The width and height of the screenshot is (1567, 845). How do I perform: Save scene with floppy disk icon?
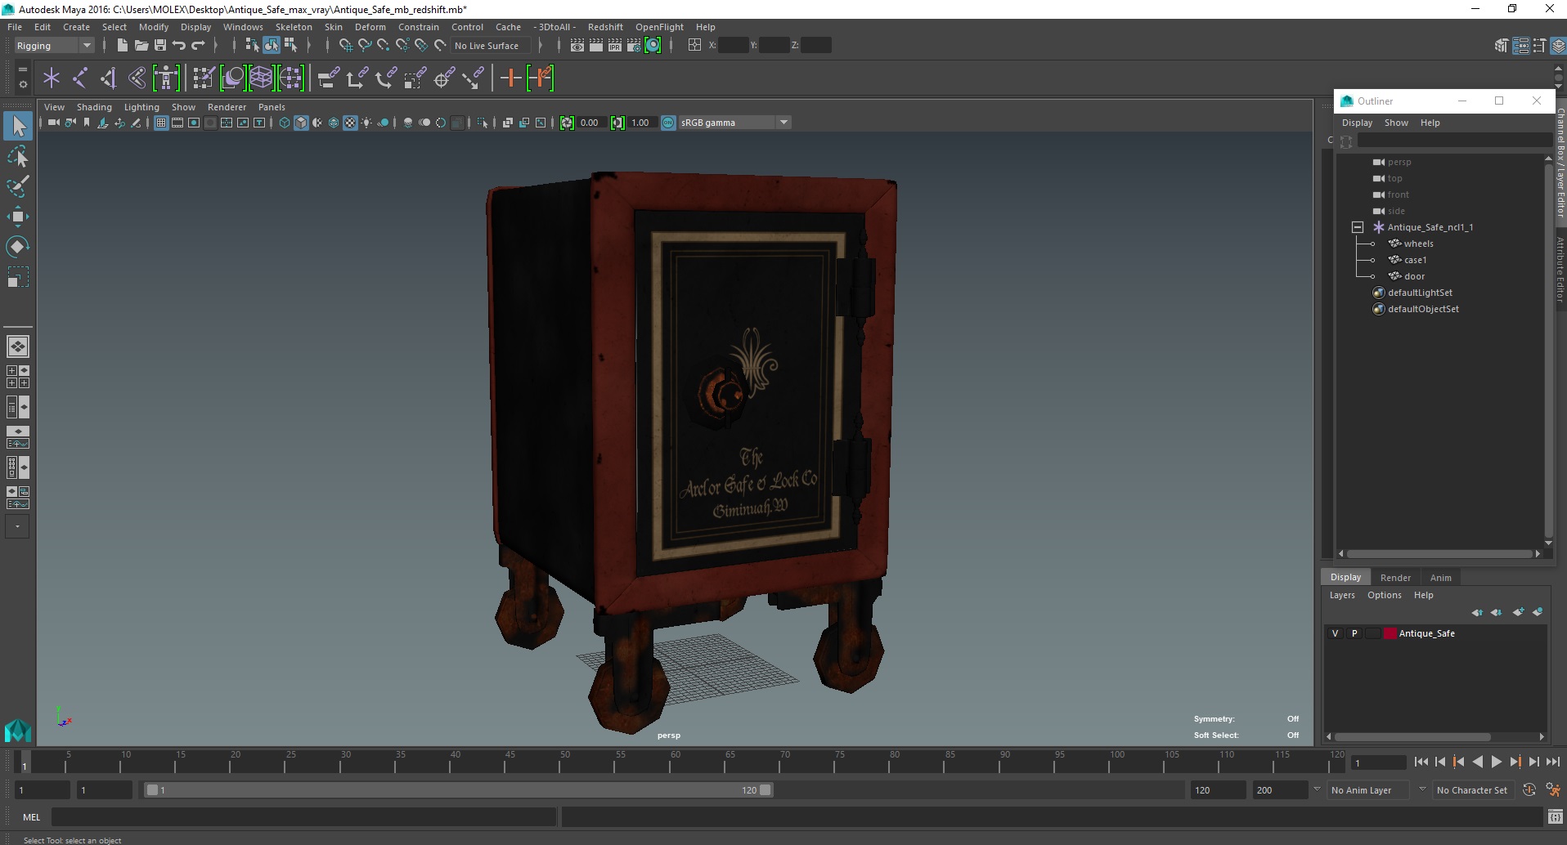pos(160,45)
